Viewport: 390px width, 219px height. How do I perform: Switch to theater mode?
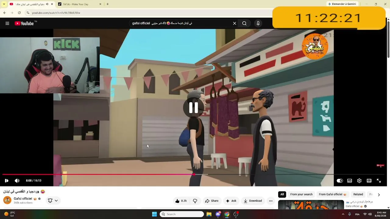(x=369, y=181)
